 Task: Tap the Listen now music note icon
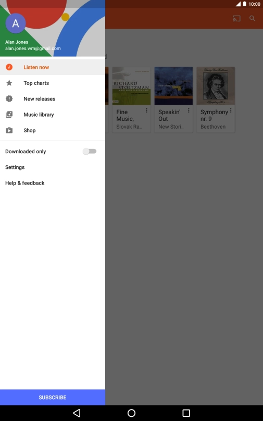(x=9, y=67)
